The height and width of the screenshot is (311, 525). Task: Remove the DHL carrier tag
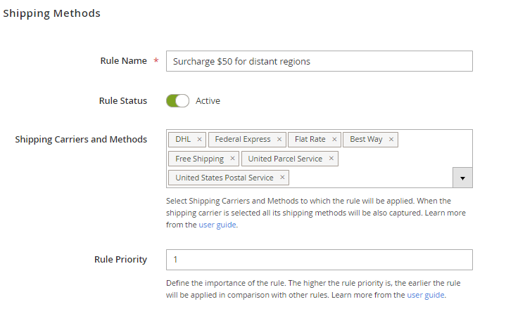(x=200, y=139)
